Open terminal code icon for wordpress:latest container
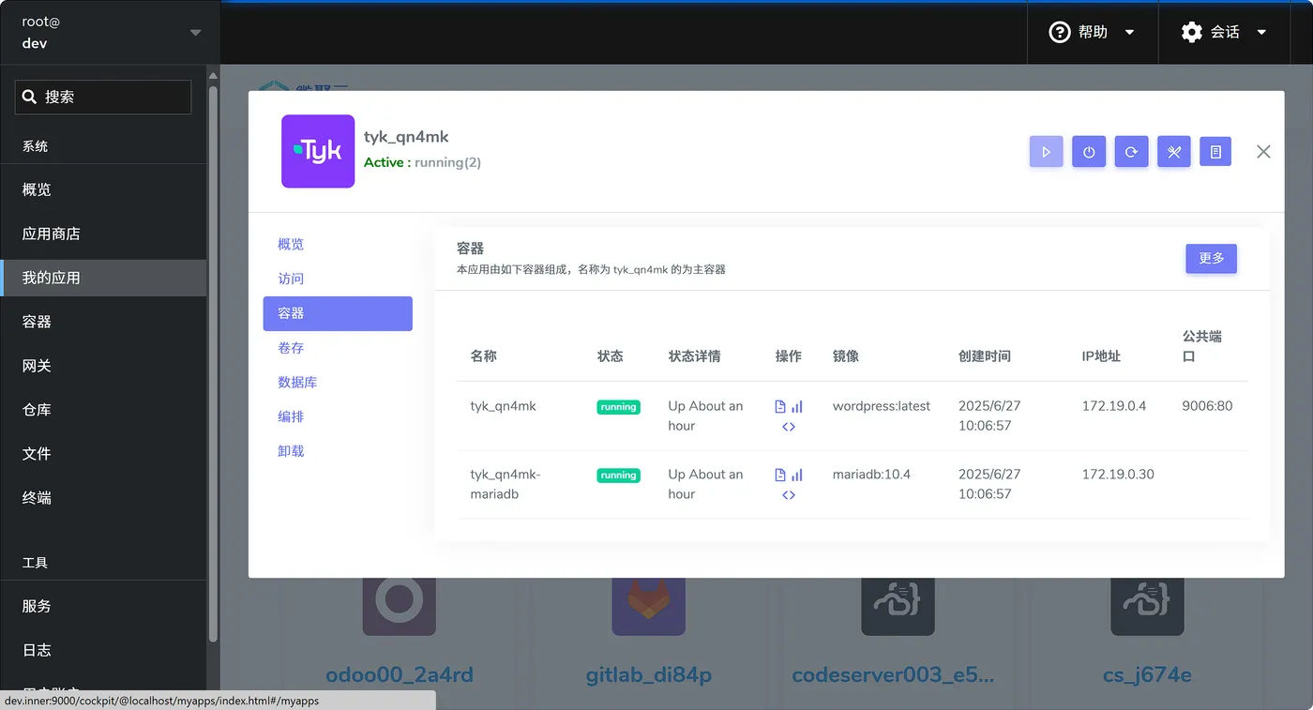Viewport: 1313px width, 710px height. point(789,427)
